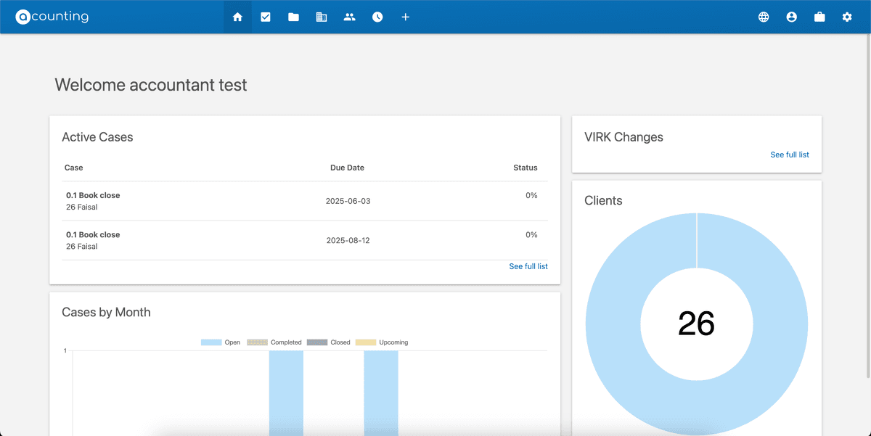Go to the Home dashboard icon
The height and width of the screenshot is (436, 871).
[237, 17]
